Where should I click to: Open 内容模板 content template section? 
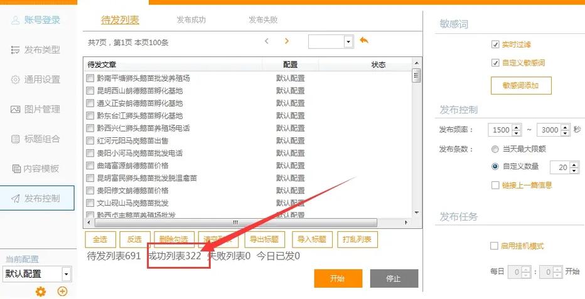36,169
